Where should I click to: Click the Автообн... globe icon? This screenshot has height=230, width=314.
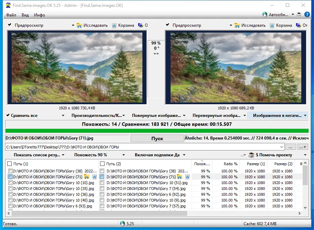pyautogui.click(x=265, y=15)
